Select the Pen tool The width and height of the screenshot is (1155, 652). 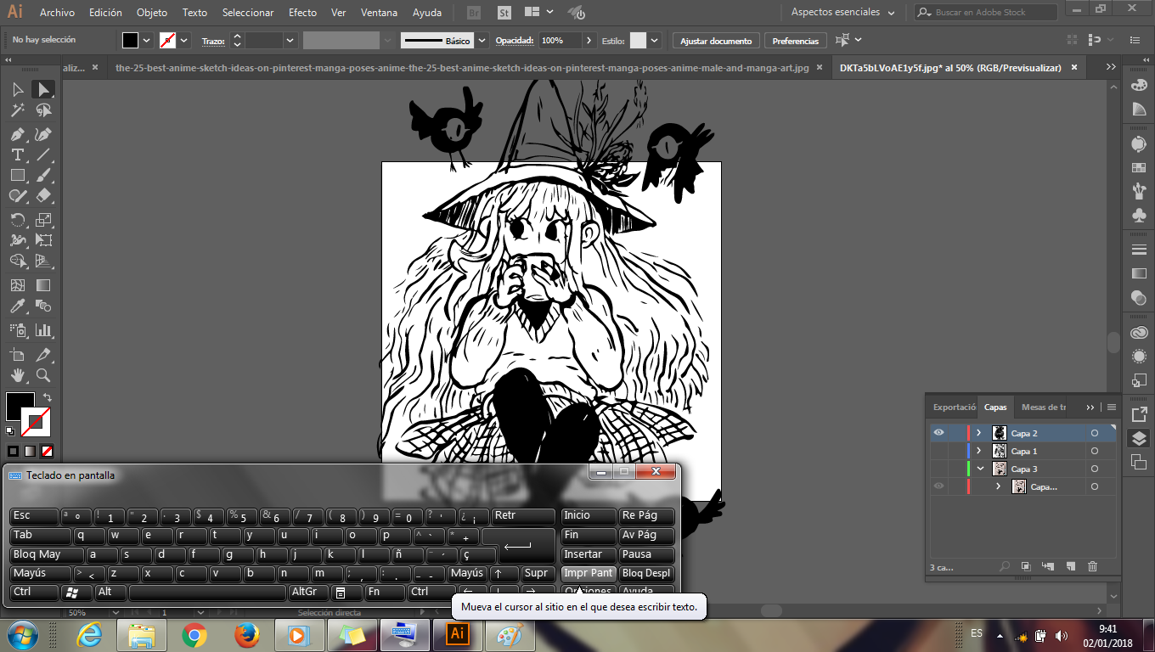click(x=17, y=134)
